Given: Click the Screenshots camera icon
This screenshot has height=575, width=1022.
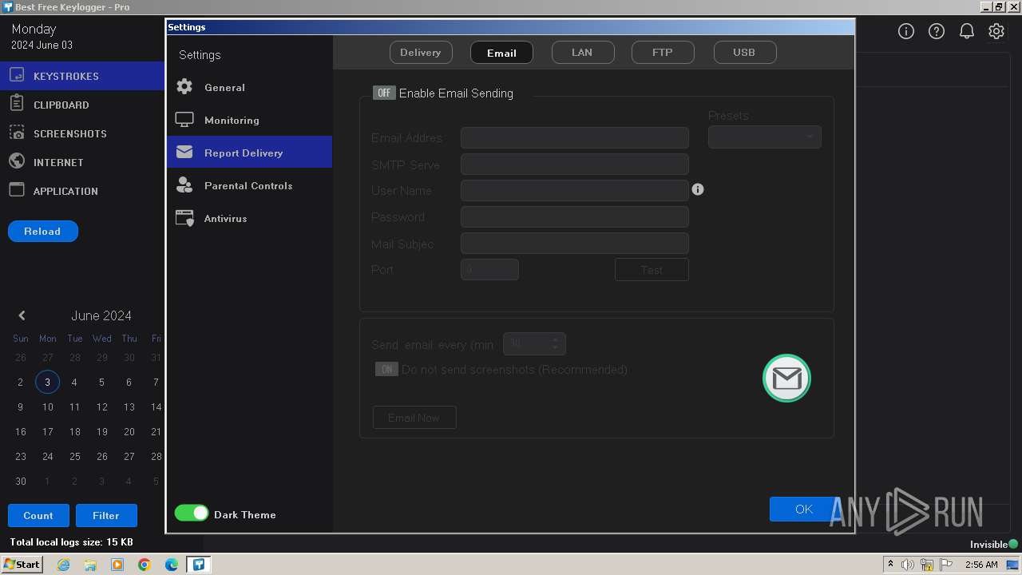Looking at the screenshot, I should (16, 133).
